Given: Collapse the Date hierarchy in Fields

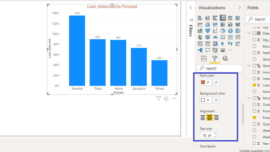Looking at the screenshot, I should pos(249,33).
